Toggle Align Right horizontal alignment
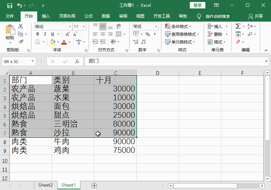The width and height of the screenshot is (271, 190). pyautogui.click(x=110, y=34)
